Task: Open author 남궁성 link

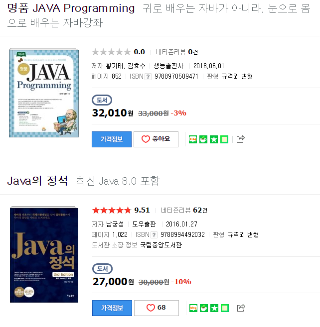Action: point(115,224)
